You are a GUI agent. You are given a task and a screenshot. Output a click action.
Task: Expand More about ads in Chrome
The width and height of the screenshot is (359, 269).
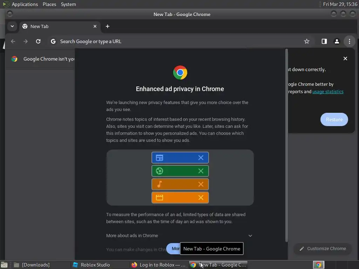180,236
